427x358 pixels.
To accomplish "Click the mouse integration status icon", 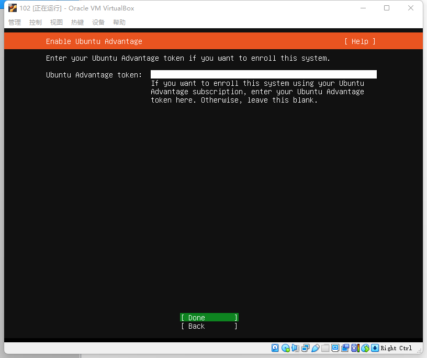I will pyautogui.click(x=365, y=348).
